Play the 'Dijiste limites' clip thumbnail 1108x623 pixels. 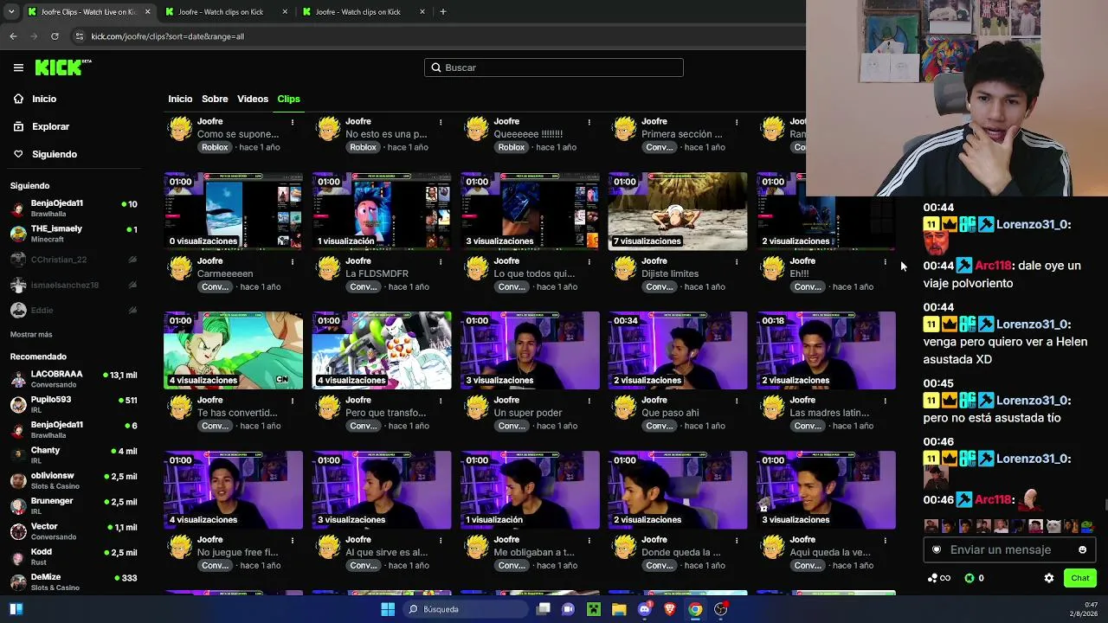[x=678, y=212]
